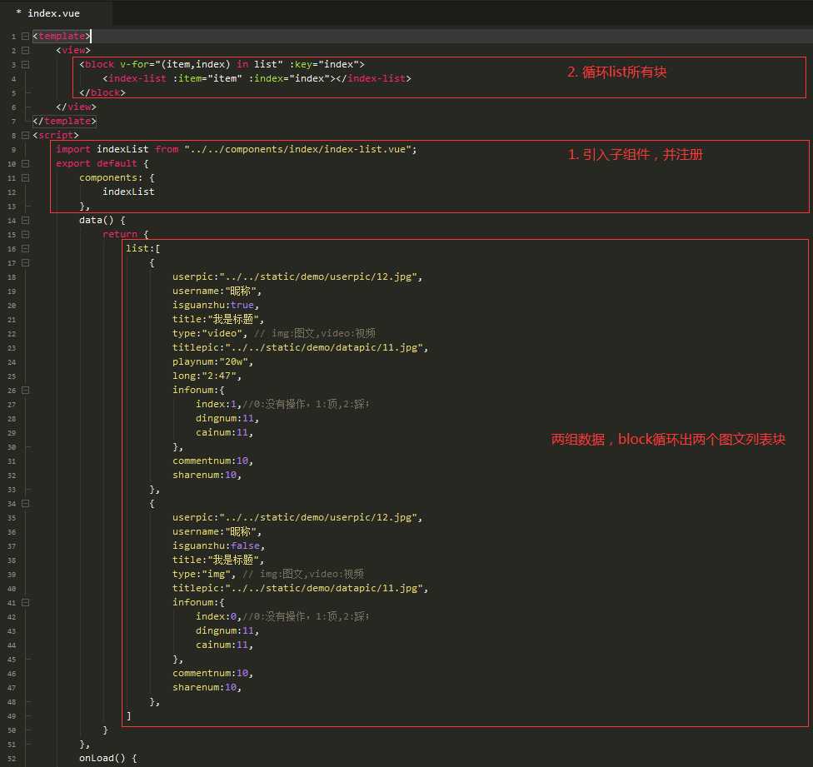Click "isguanzhu:true" on line 20
Viewport: 813px width, 767px height.
[x=215, y=306]
